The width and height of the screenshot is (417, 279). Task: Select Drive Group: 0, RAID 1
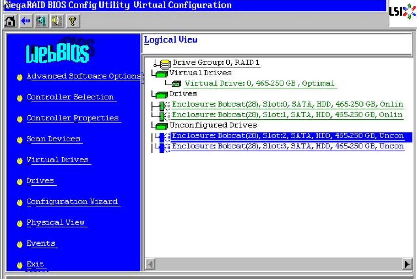(216, 63)
